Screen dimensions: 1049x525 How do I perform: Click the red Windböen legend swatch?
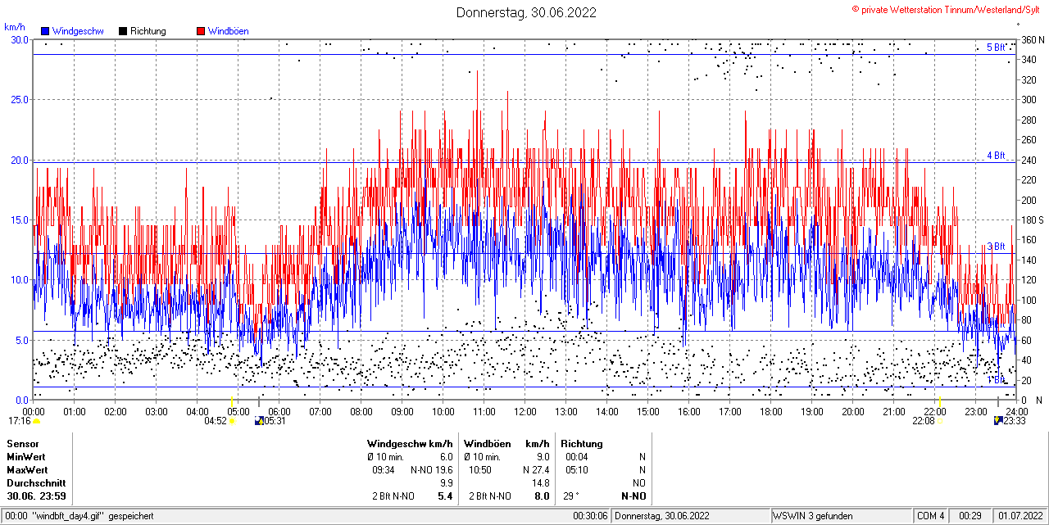click(x=201, y=31)
